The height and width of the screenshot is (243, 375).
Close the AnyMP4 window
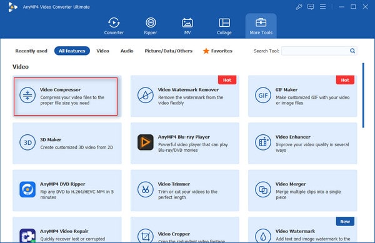click(x=365, y=7)
